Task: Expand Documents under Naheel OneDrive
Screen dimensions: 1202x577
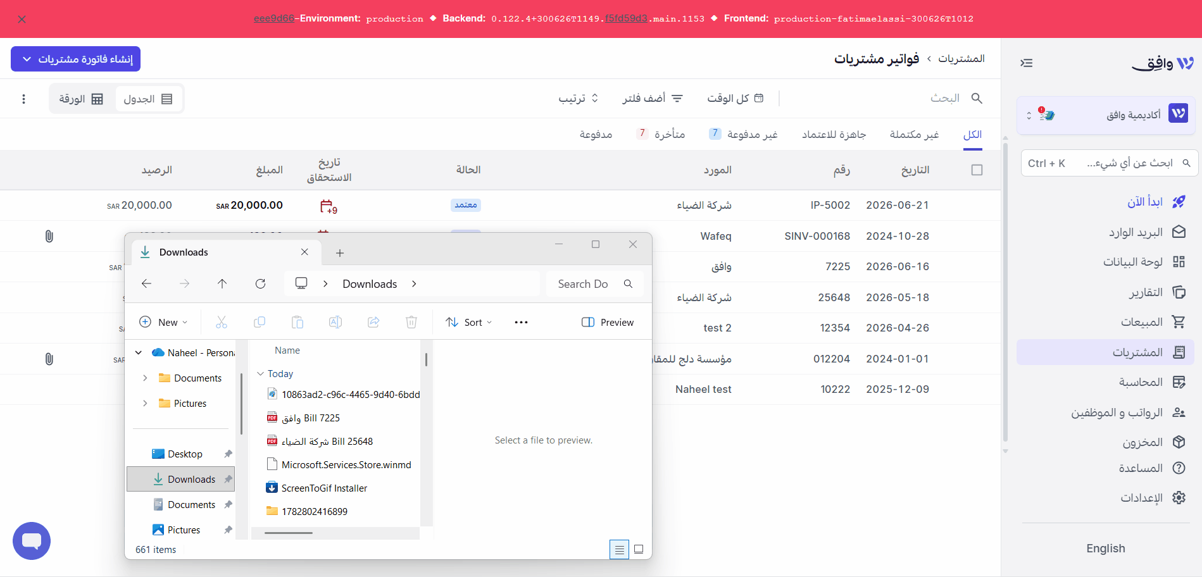Action: [x=145, y=378]
